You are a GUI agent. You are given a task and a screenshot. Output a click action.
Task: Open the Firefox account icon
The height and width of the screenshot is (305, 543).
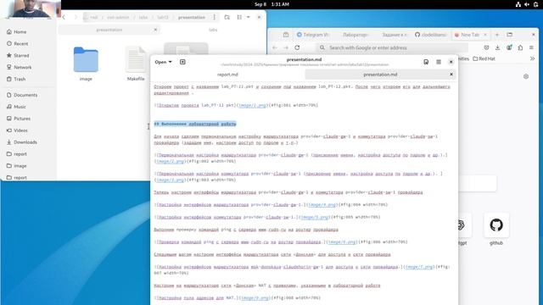(509, 47)
